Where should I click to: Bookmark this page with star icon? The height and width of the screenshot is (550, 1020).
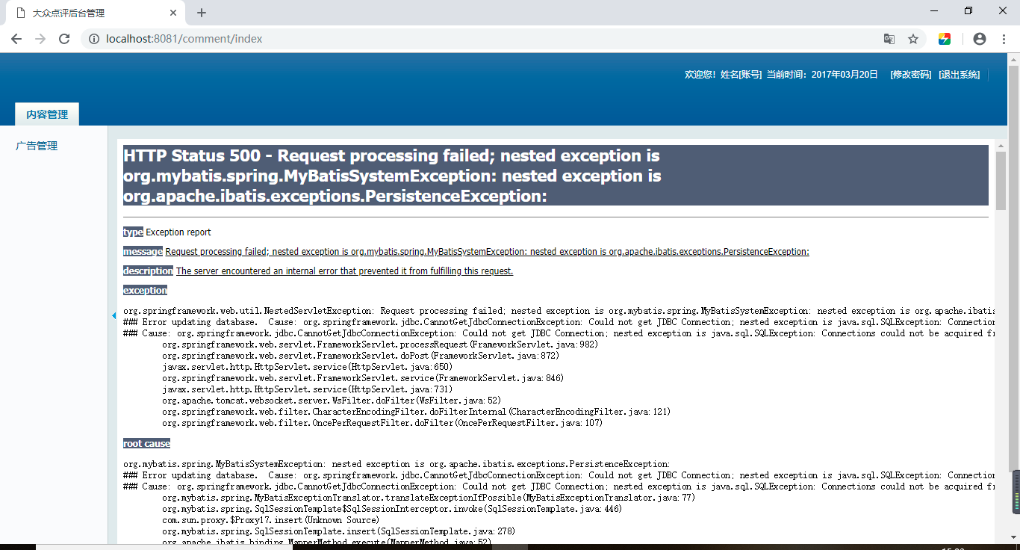[913, 39]
